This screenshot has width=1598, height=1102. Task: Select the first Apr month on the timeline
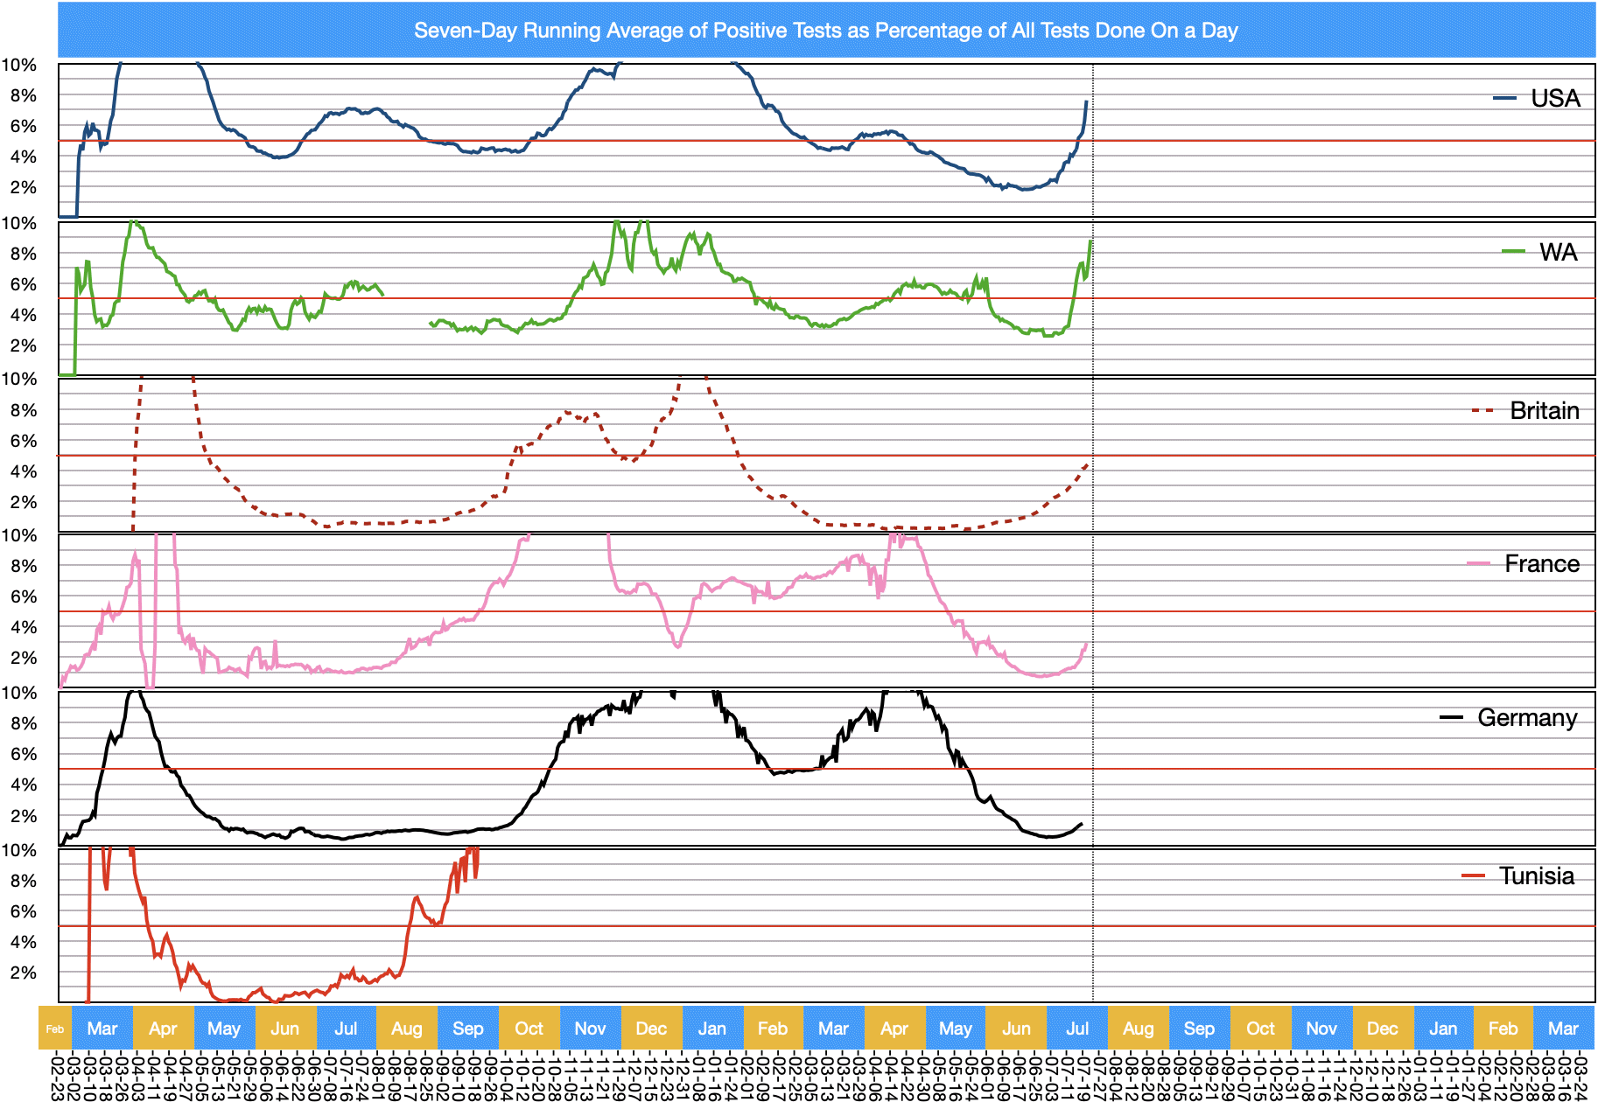tap(163, 1029)
